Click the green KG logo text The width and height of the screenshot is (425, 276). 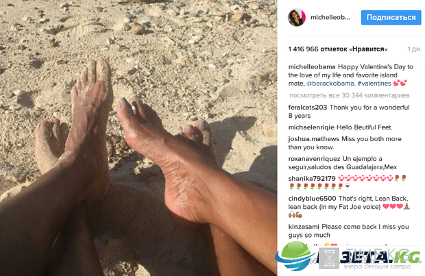(407, 257)
